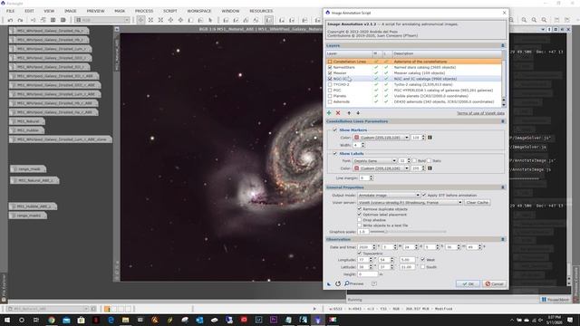Move selected layer up with the up arrow
The height and width of the screenshot is (326, 580).
[349, 113]
